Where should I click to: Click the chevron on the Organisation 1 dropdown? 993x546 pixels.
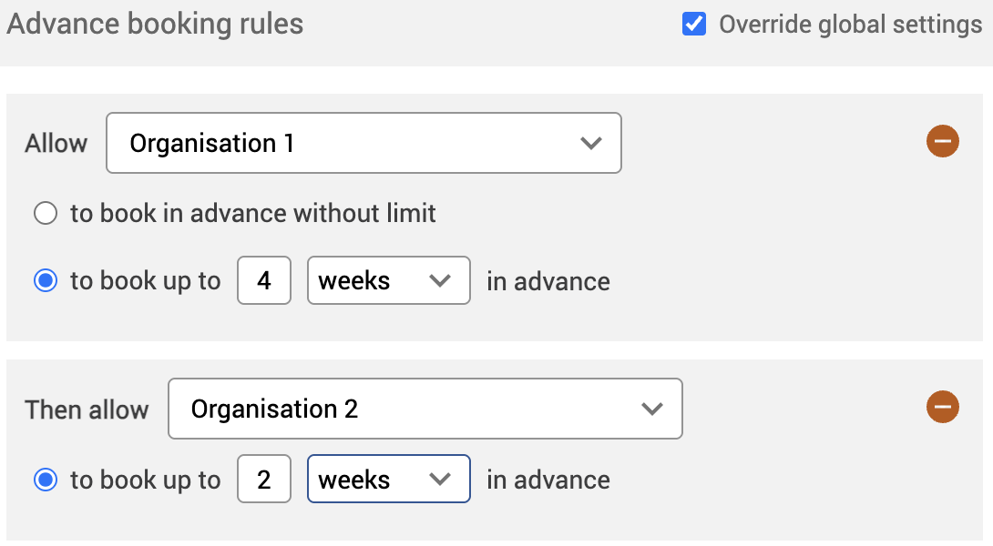coord(591,143)
